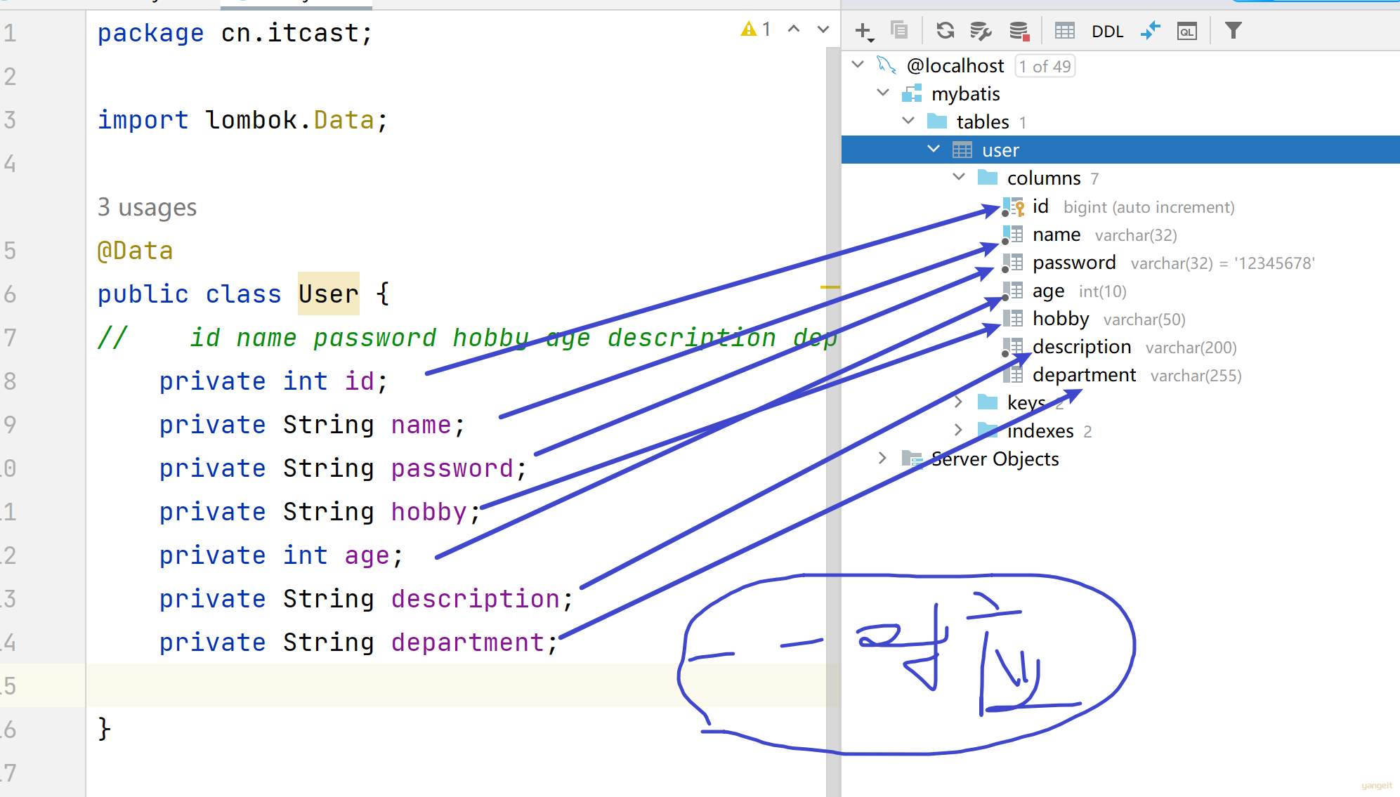Select the department varchar(255) column
This screenshot has height=797, width=1400.
pyautogui.click(x=1120, y=375)
